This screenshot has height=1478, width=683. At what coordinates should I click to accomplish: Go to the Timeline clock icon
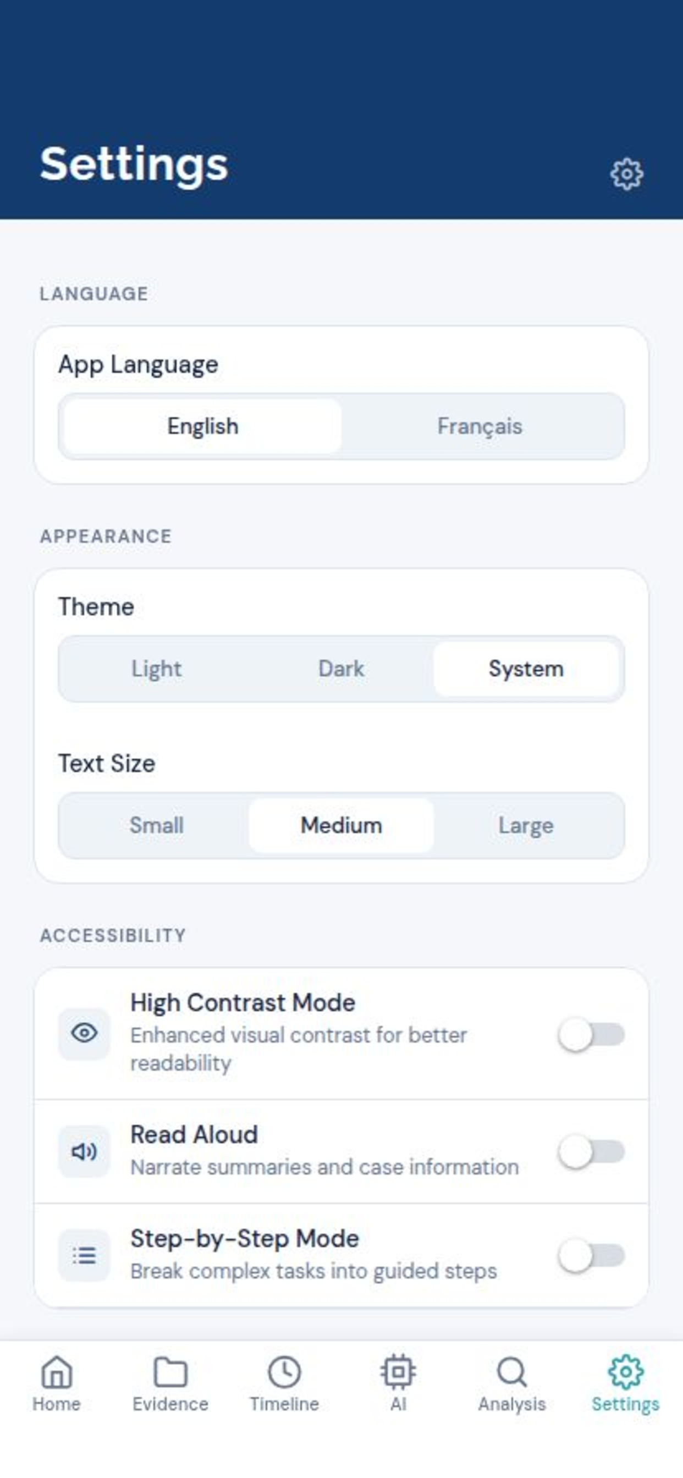pos(284,1372)
